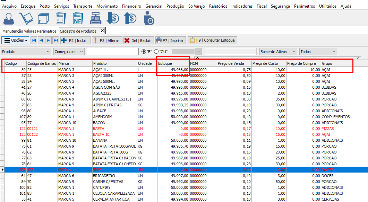This screenshot has height=202, width=368.
Task: Open the Financeiro menu
Action: [x=131, y=6]
